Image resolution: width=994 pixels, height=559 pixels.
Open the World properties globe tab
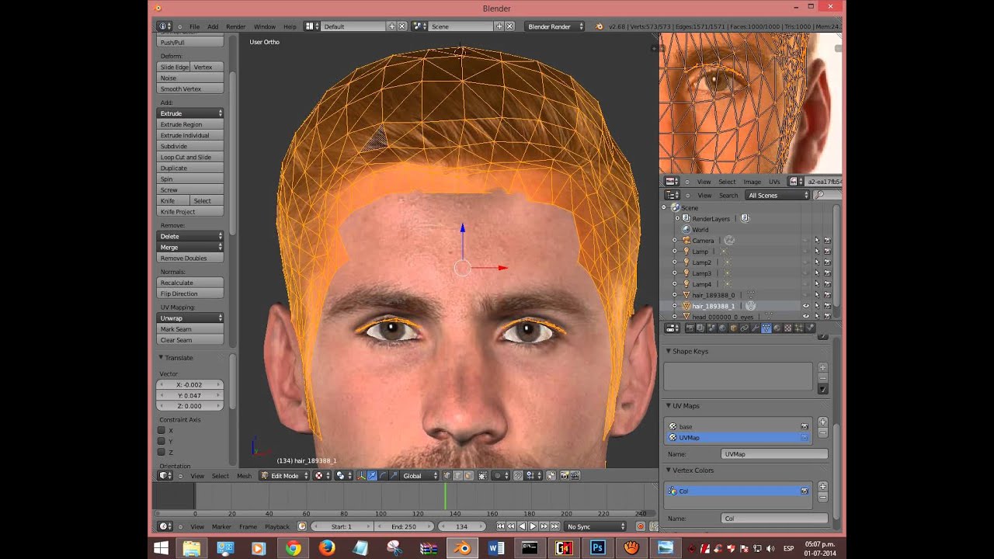pyautogui.click(x=722, y=328)
